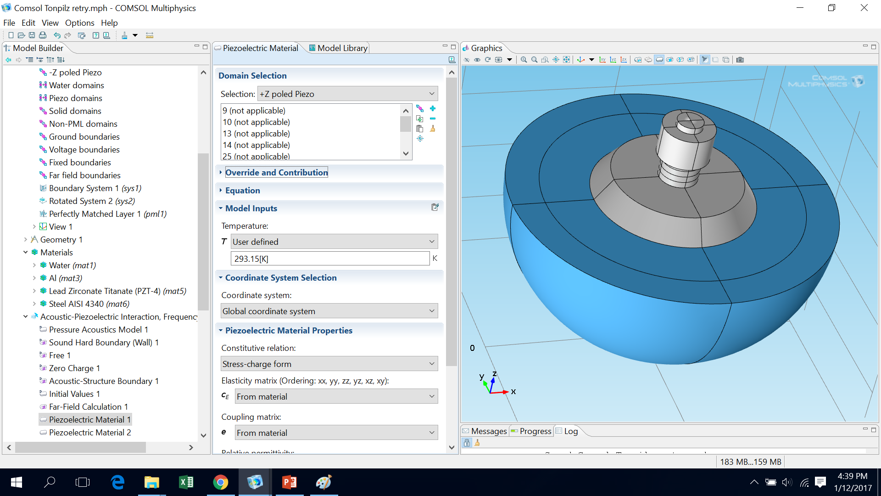Toggle Select Points mode in Graphics
Viewport: 881px width, 496px height.
point(691,60)
